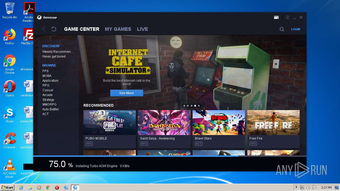Screen dimensions: 340x191
Task: Click the volume tray icon
Action: 308,188
